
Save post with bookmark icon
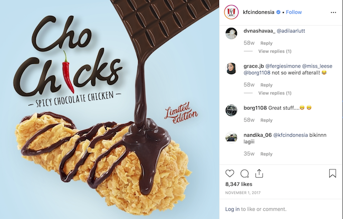(x=332, y=173)
